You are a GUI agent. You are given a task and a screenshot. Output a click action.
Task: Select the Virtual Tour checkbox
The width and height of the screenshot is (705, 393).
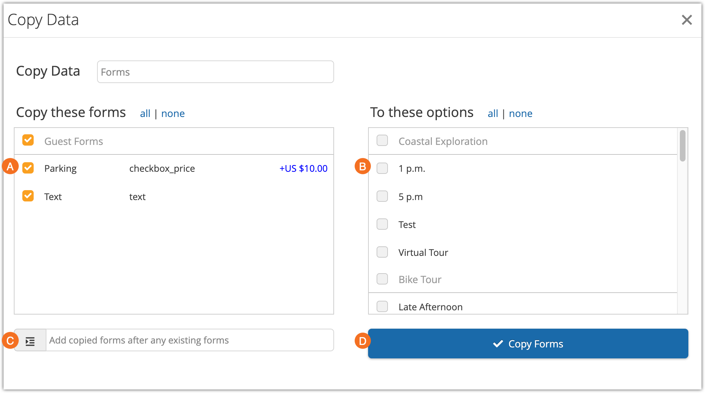[x=382, y=252]
